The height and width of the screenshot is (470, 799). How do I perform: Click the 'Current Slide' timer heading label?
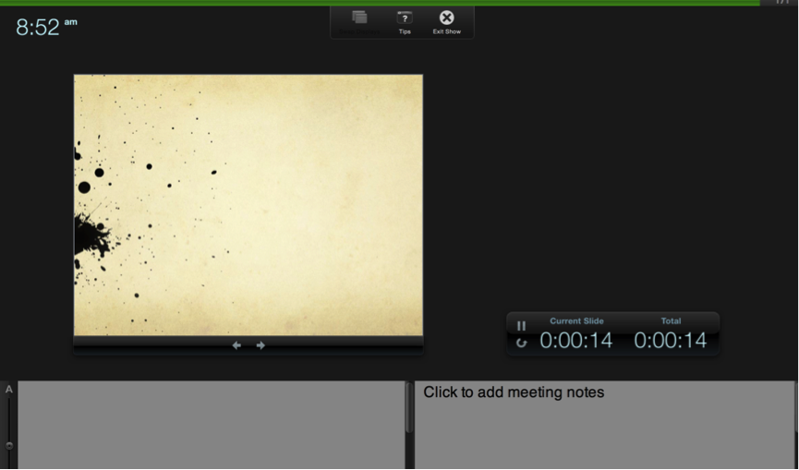(576, 321)
